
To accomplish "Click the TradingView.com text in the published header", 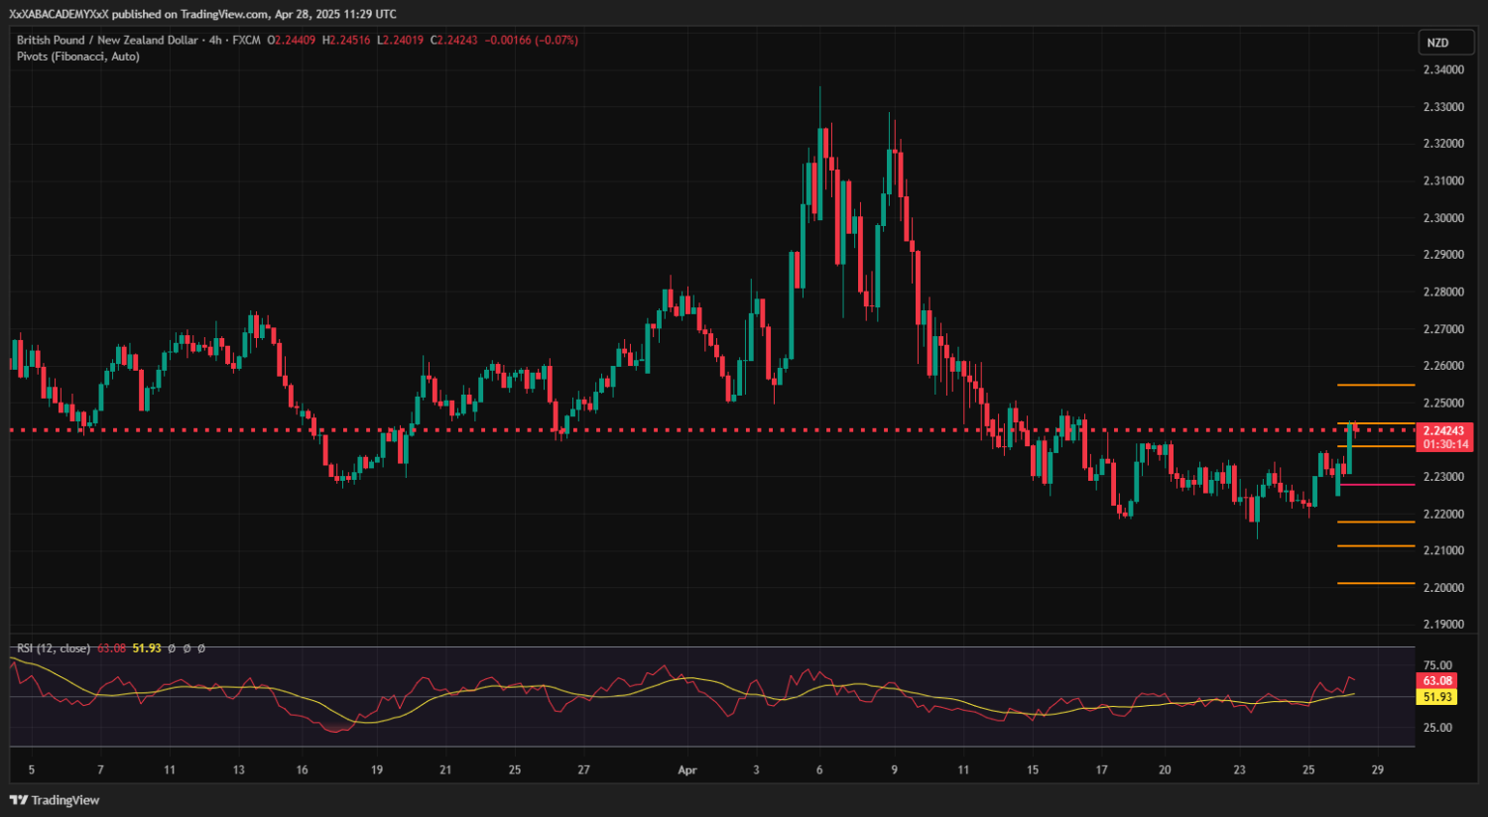I will pyautogui.click(x=224, y=14).
